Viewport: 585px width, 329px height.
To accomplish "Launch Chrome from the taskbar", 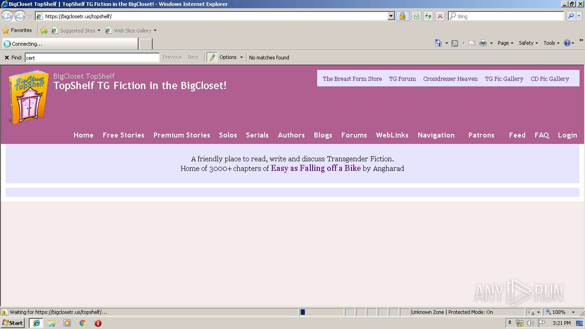I will (83, 323).
